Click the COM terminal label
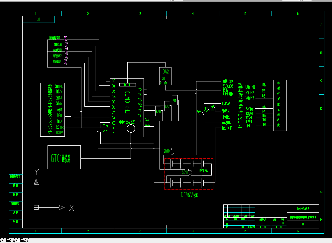The height and width of the screenshot is (243, 332). point(115,123)
